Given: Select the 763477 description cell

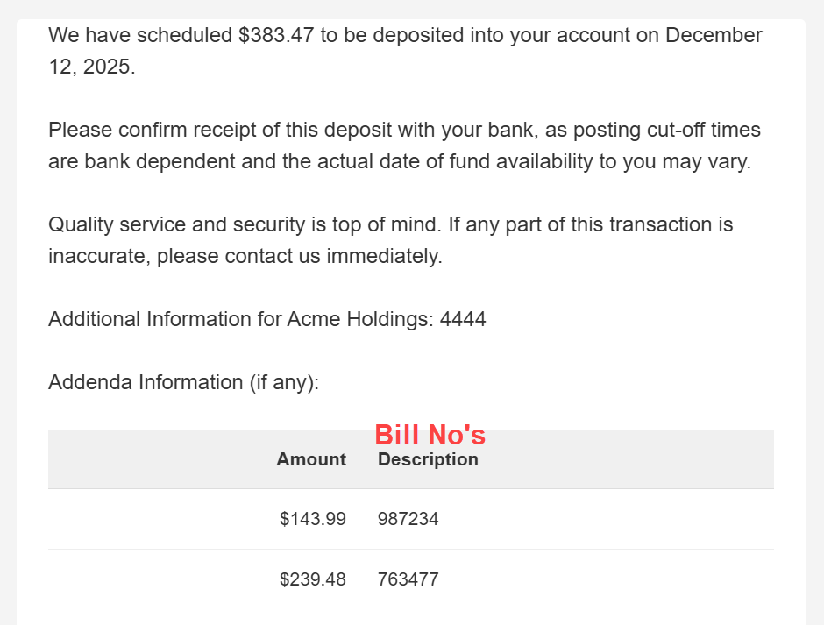Looking at the screenshot, I should [x=408, y=579].
